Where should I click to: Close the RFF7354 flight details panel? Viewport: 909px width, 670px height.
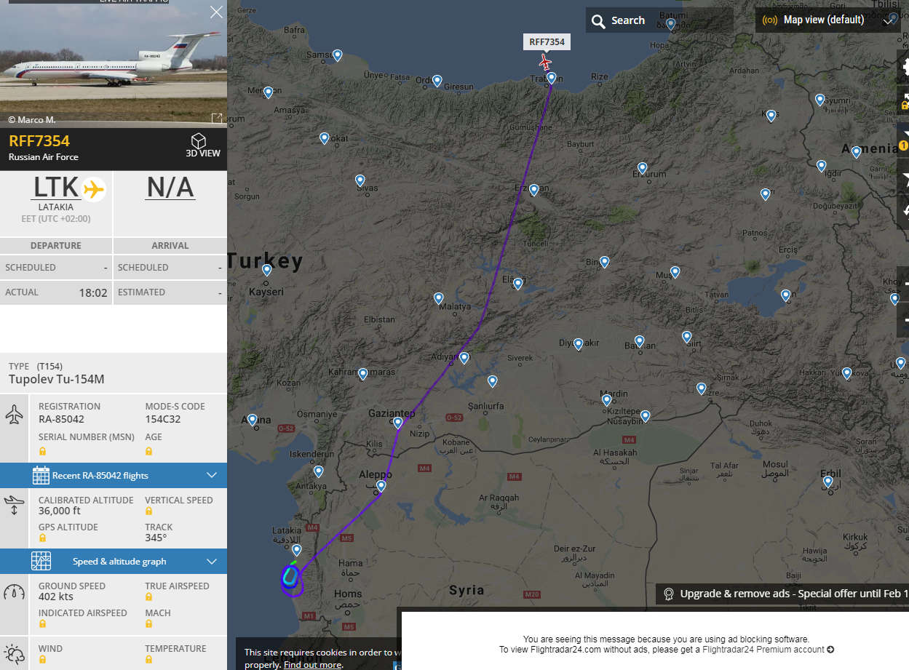click(x=216, y=12)
